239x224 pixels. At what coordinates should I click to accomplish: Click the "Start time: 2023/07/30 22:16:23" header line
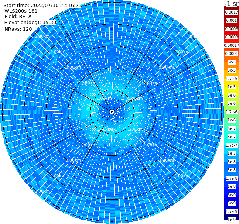[x=42, y=5]
